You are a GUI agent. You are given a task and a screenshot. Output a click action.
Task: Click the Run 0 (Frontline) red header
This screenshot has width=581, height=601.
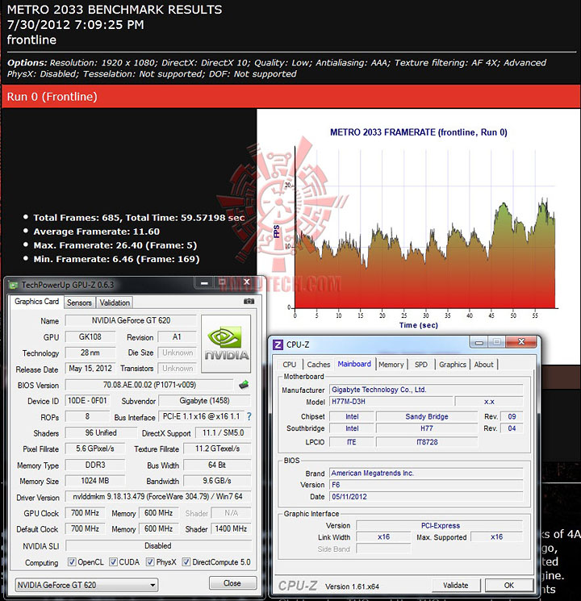click(290, 97)
